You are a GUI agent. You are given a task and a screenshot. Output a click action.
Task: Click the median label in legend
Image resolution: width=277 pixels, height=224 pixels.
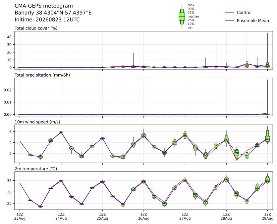[193, 17]
